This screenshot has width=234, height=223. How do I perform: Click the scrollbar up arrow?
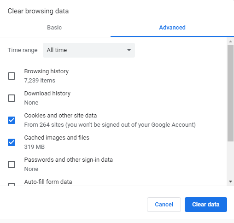point(230,41)
